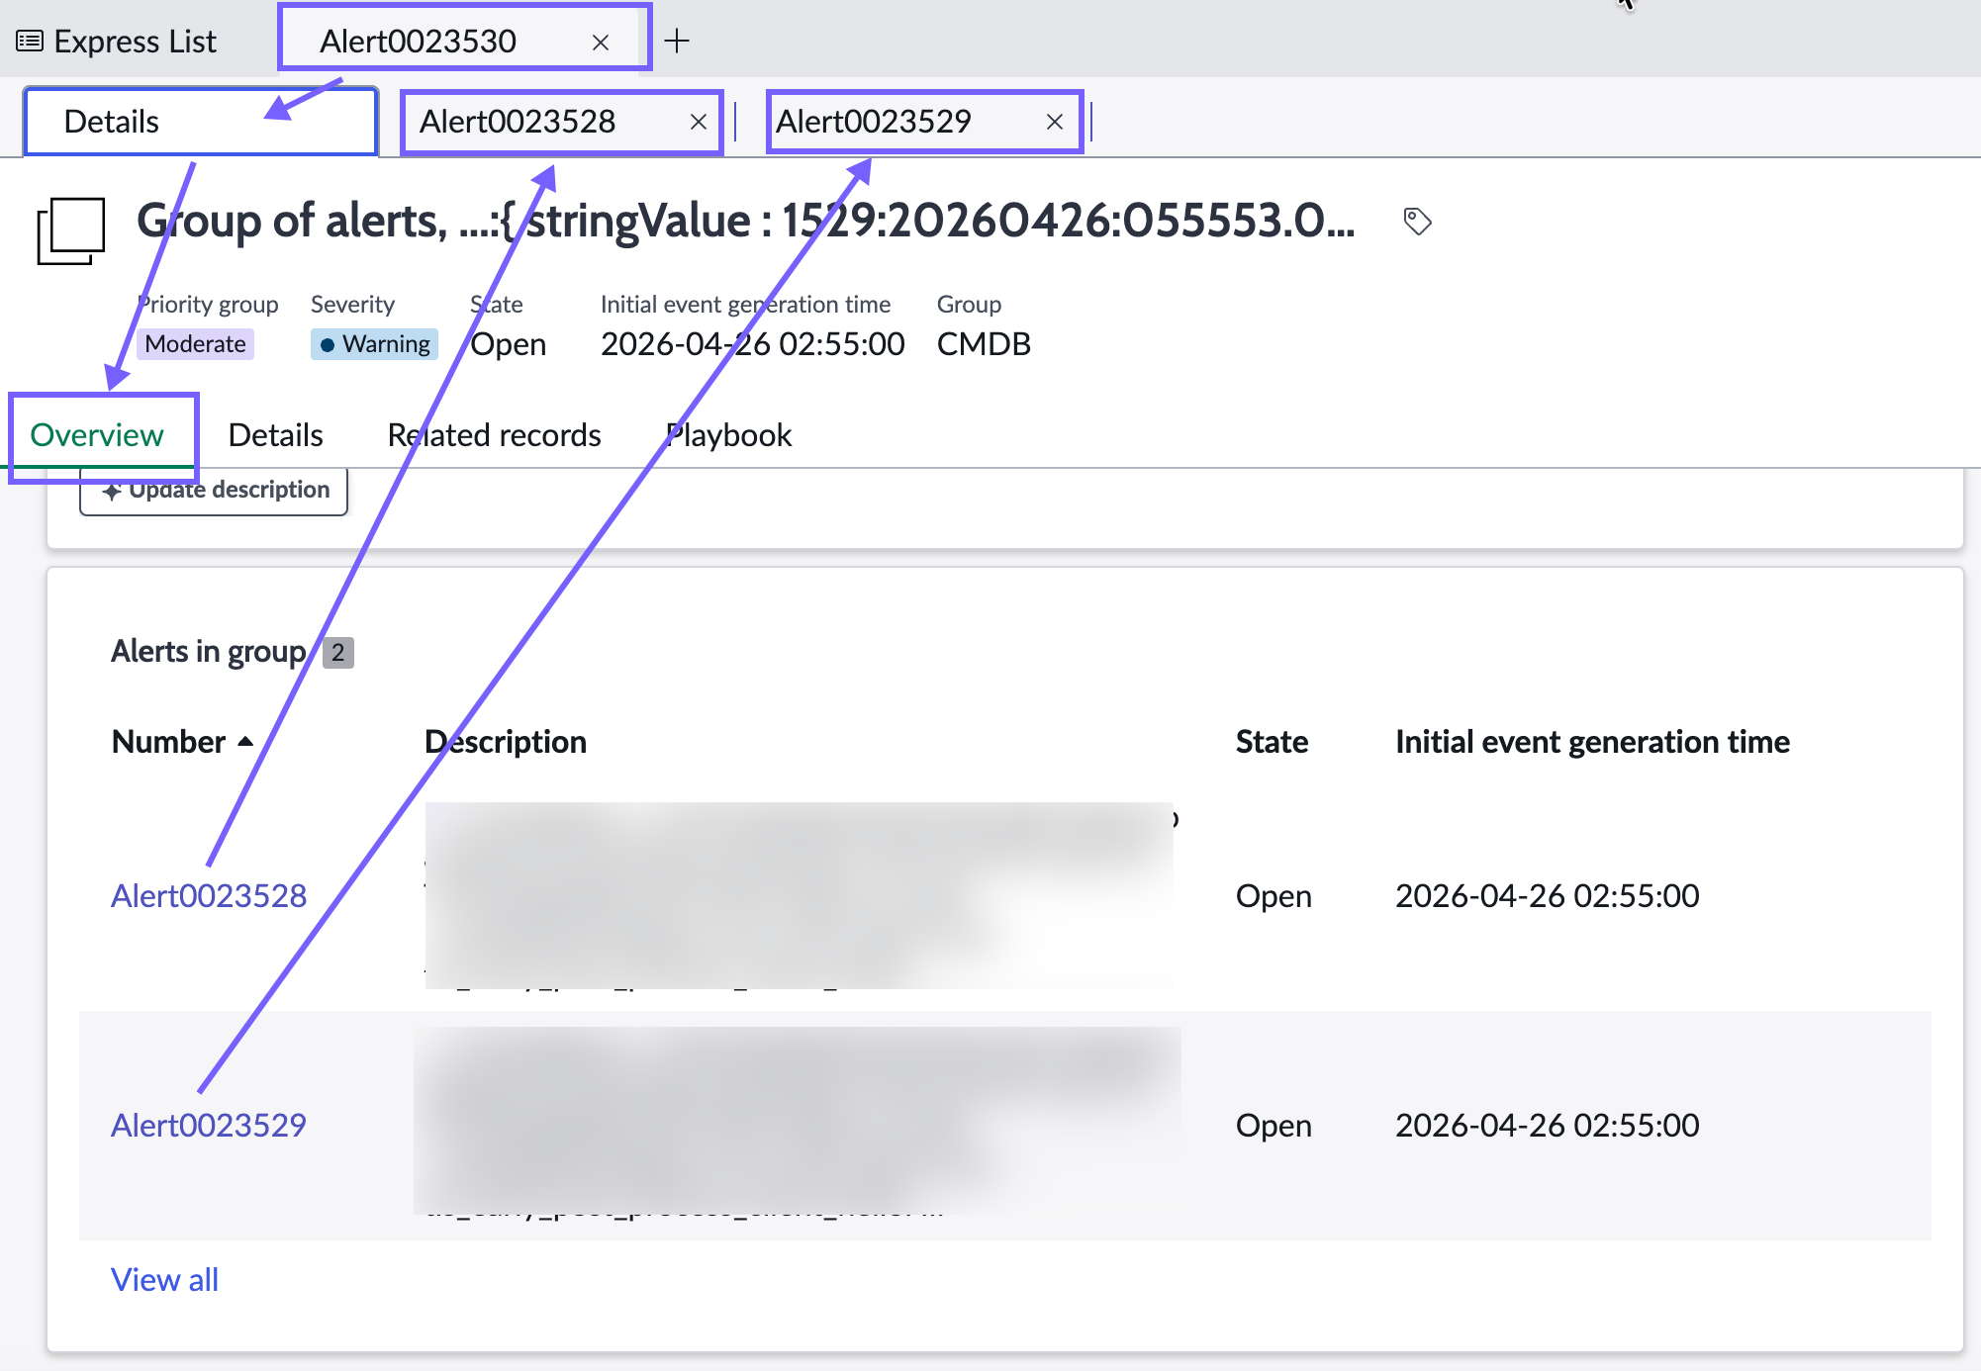This screenshot has width=1981, height=1371.
Task: Open Alert0023528 link in table
Action: [x=209, y=896]
